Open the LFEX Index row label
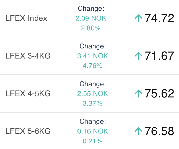The image size is (179, 149). [x=26, y=18]
